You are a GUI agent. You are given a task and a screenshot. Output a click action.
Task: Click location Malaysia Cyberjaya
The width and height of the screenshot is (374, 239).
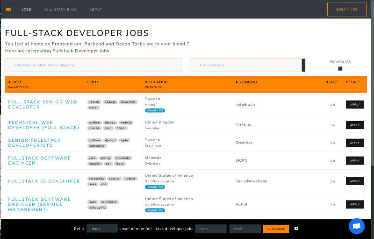tap(153, 160)
